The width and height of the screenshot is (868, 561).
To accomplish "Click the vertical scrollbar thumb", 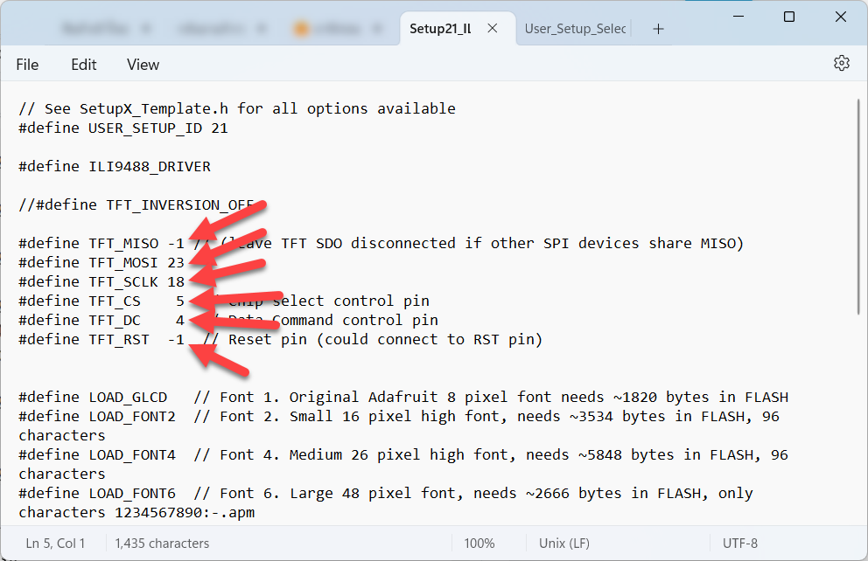I will click(857, 210).
